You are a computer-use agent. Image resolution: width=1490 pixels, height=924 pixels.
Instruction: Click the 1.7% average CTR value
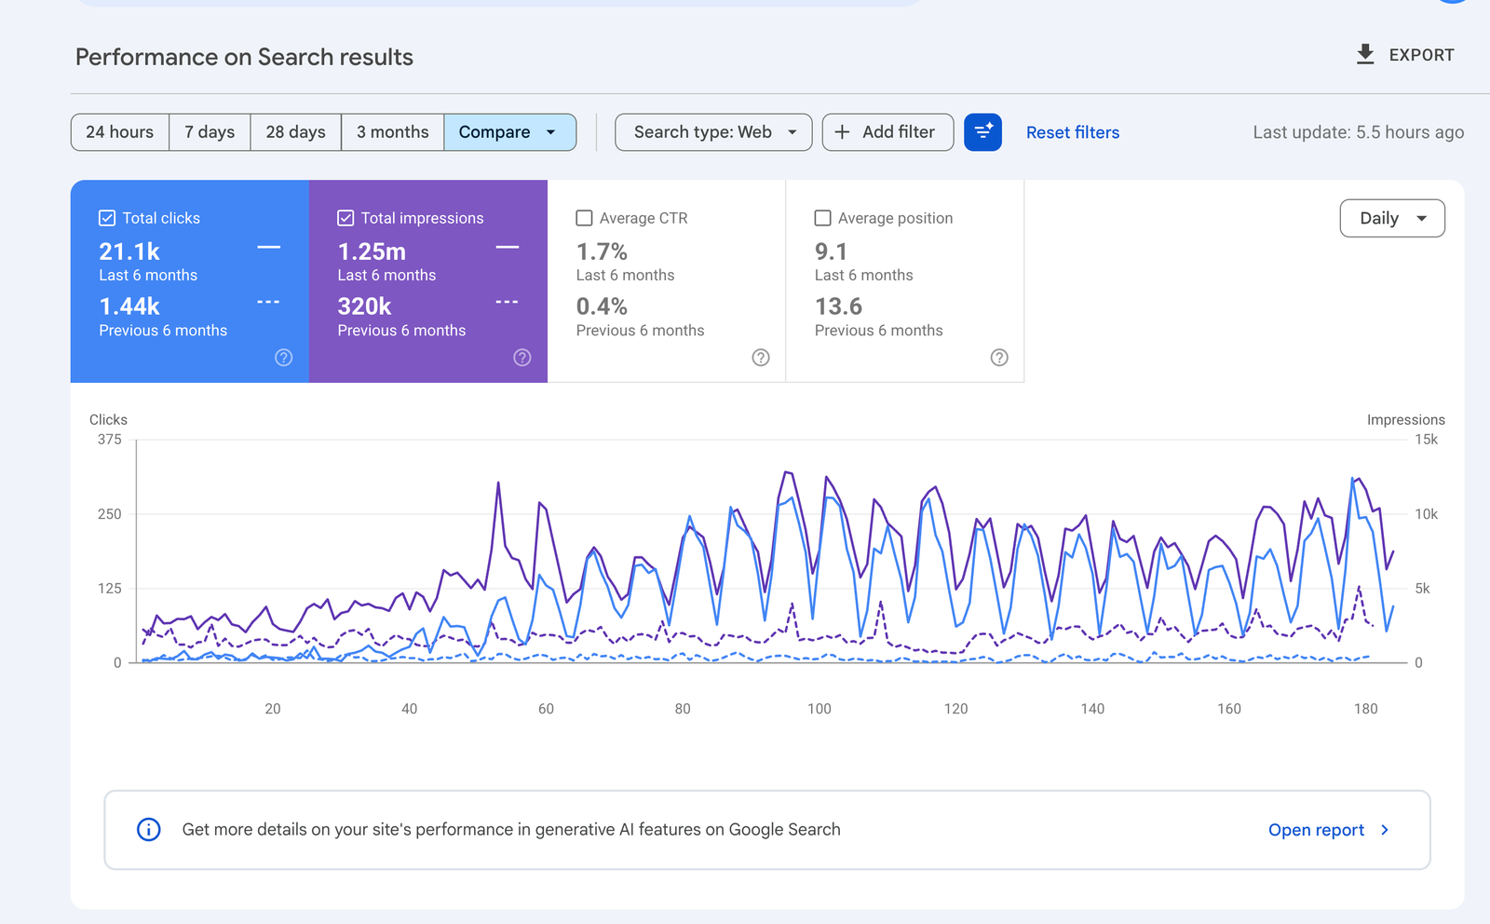[602, 251]
